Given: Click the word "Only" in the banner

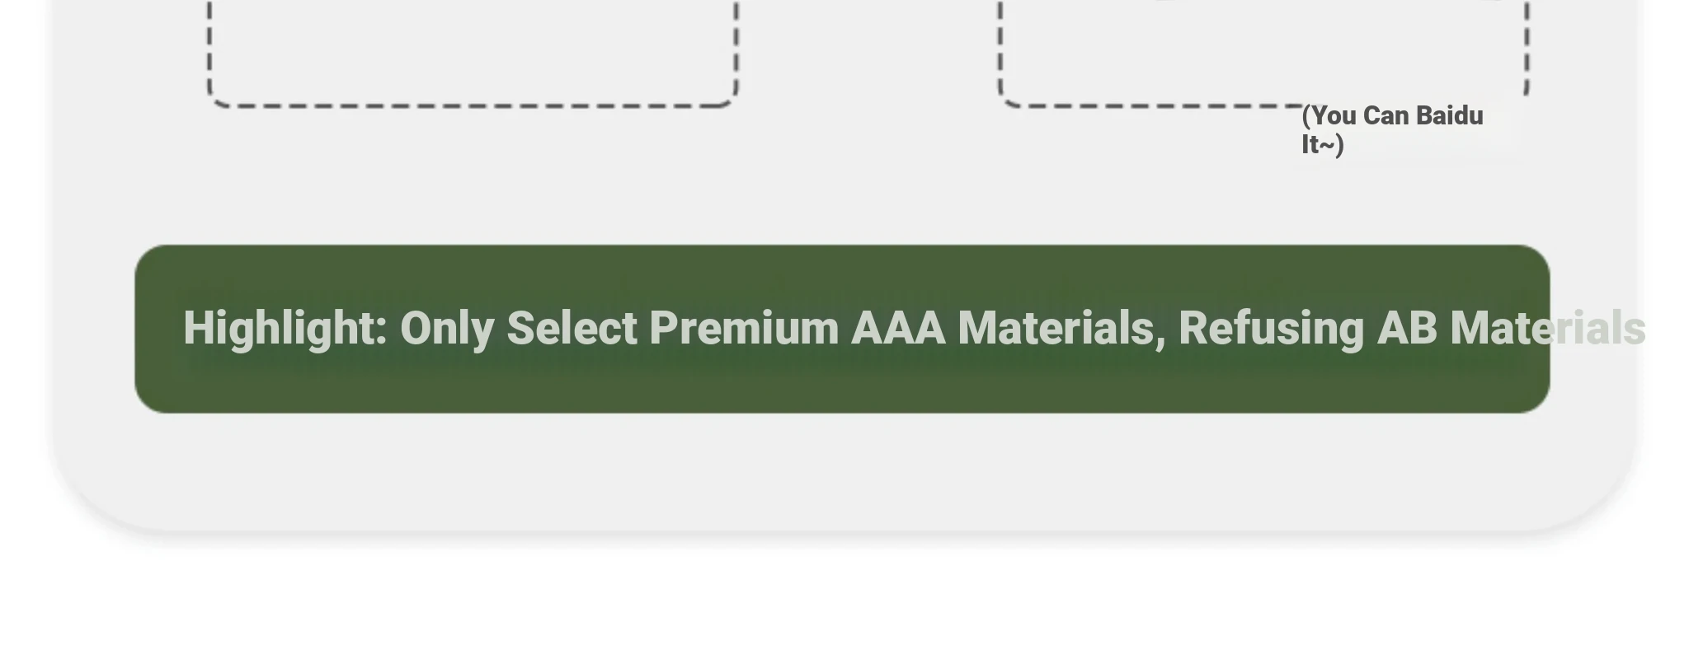Looking at the screenshot, I should pos(447,329).
